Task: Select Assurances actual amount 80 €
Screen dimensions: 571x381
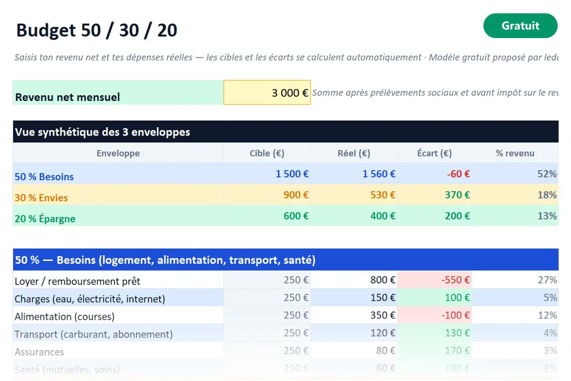Action: click(x=354, y=351)
